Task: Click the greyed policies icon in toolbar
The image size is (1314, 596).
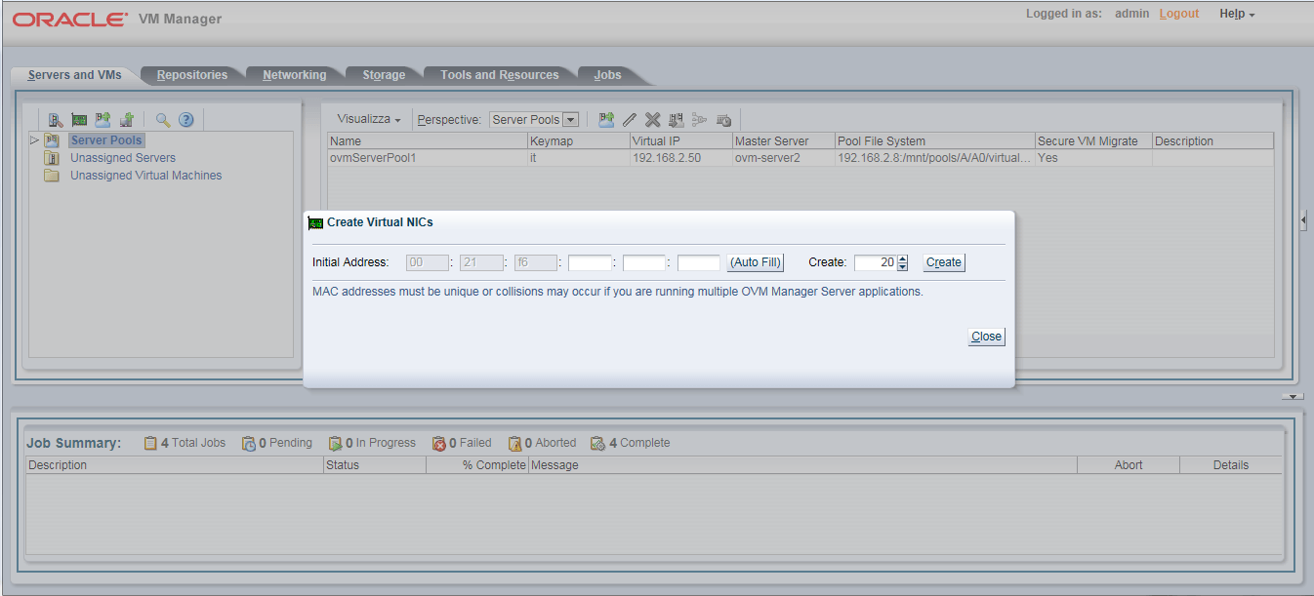Action: point(699,120)
